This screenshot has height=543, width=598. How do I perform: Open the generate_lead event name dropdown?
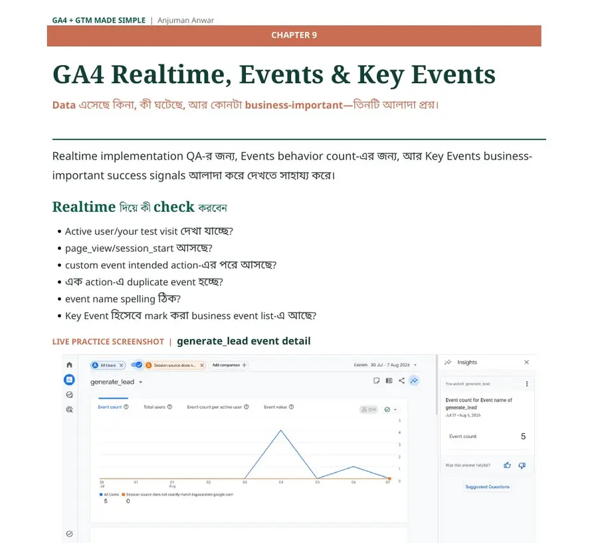[x=140, y=382]
